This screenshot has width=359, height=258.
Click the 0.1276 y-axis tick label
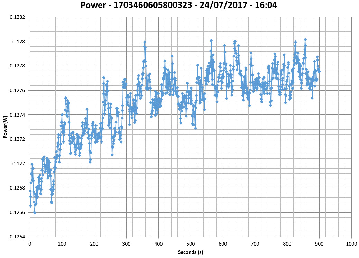18,91
